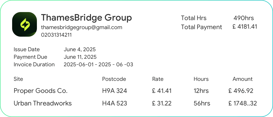Click the H9A 324 postcode cell
This screenshot has height=117, width=273.
click(115, 91)
